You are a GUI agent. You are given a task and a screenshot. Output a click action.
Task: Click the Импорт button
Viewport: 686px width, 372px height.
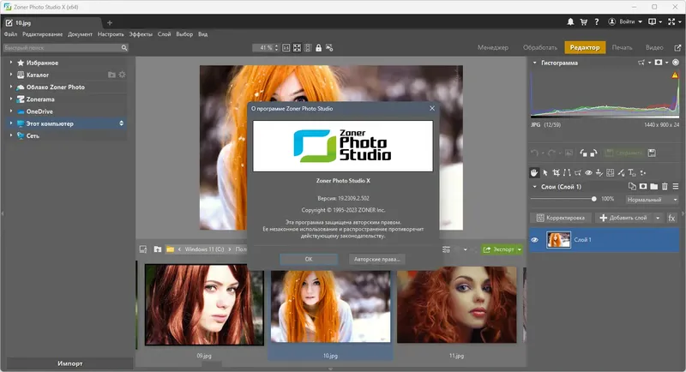(x=70, y=363)
